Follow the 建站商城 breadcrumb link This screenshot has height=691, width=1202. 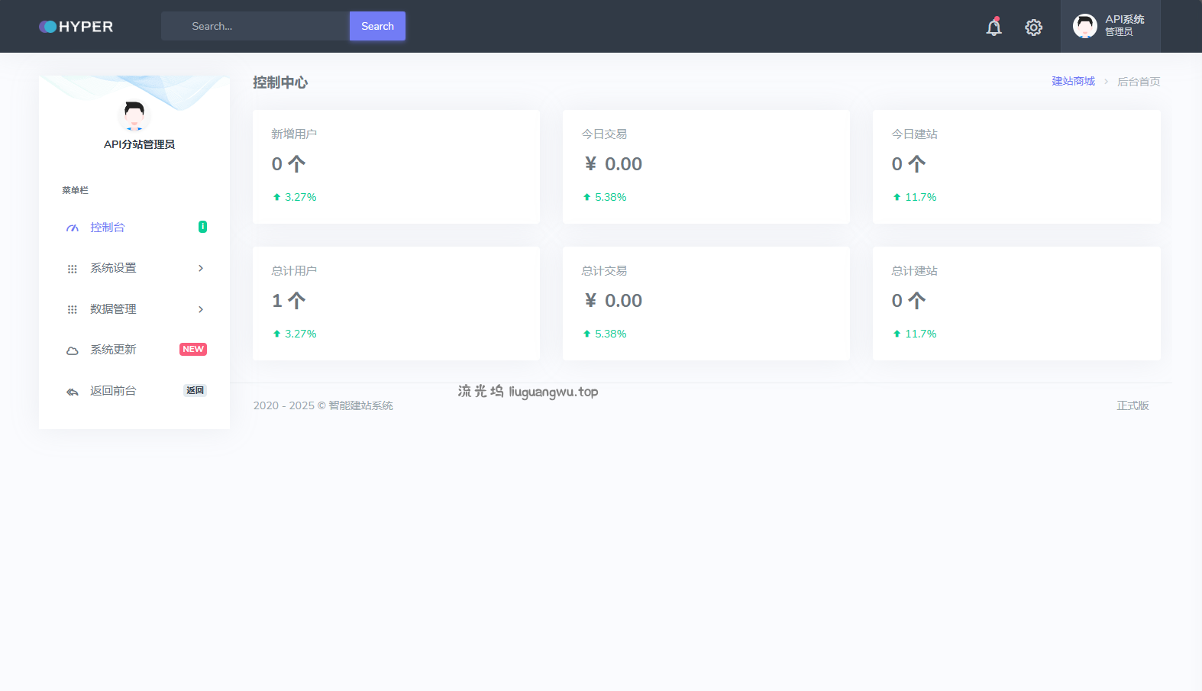pyautogui.click(x=1073, y=81)
